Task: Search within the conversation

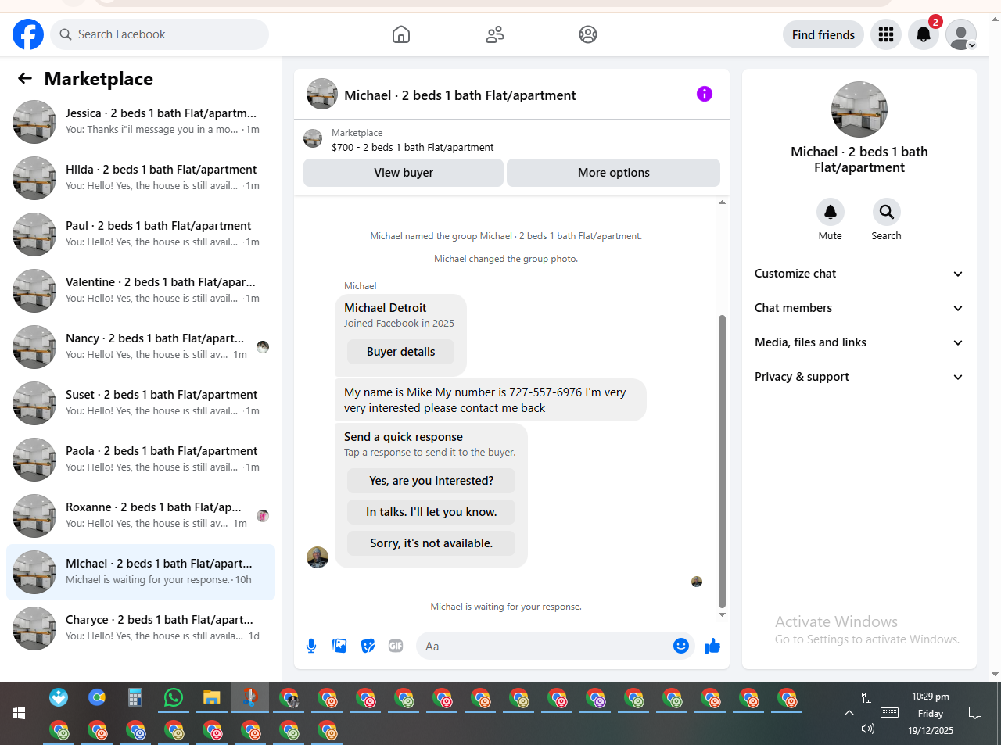Action: coord(887,212)
